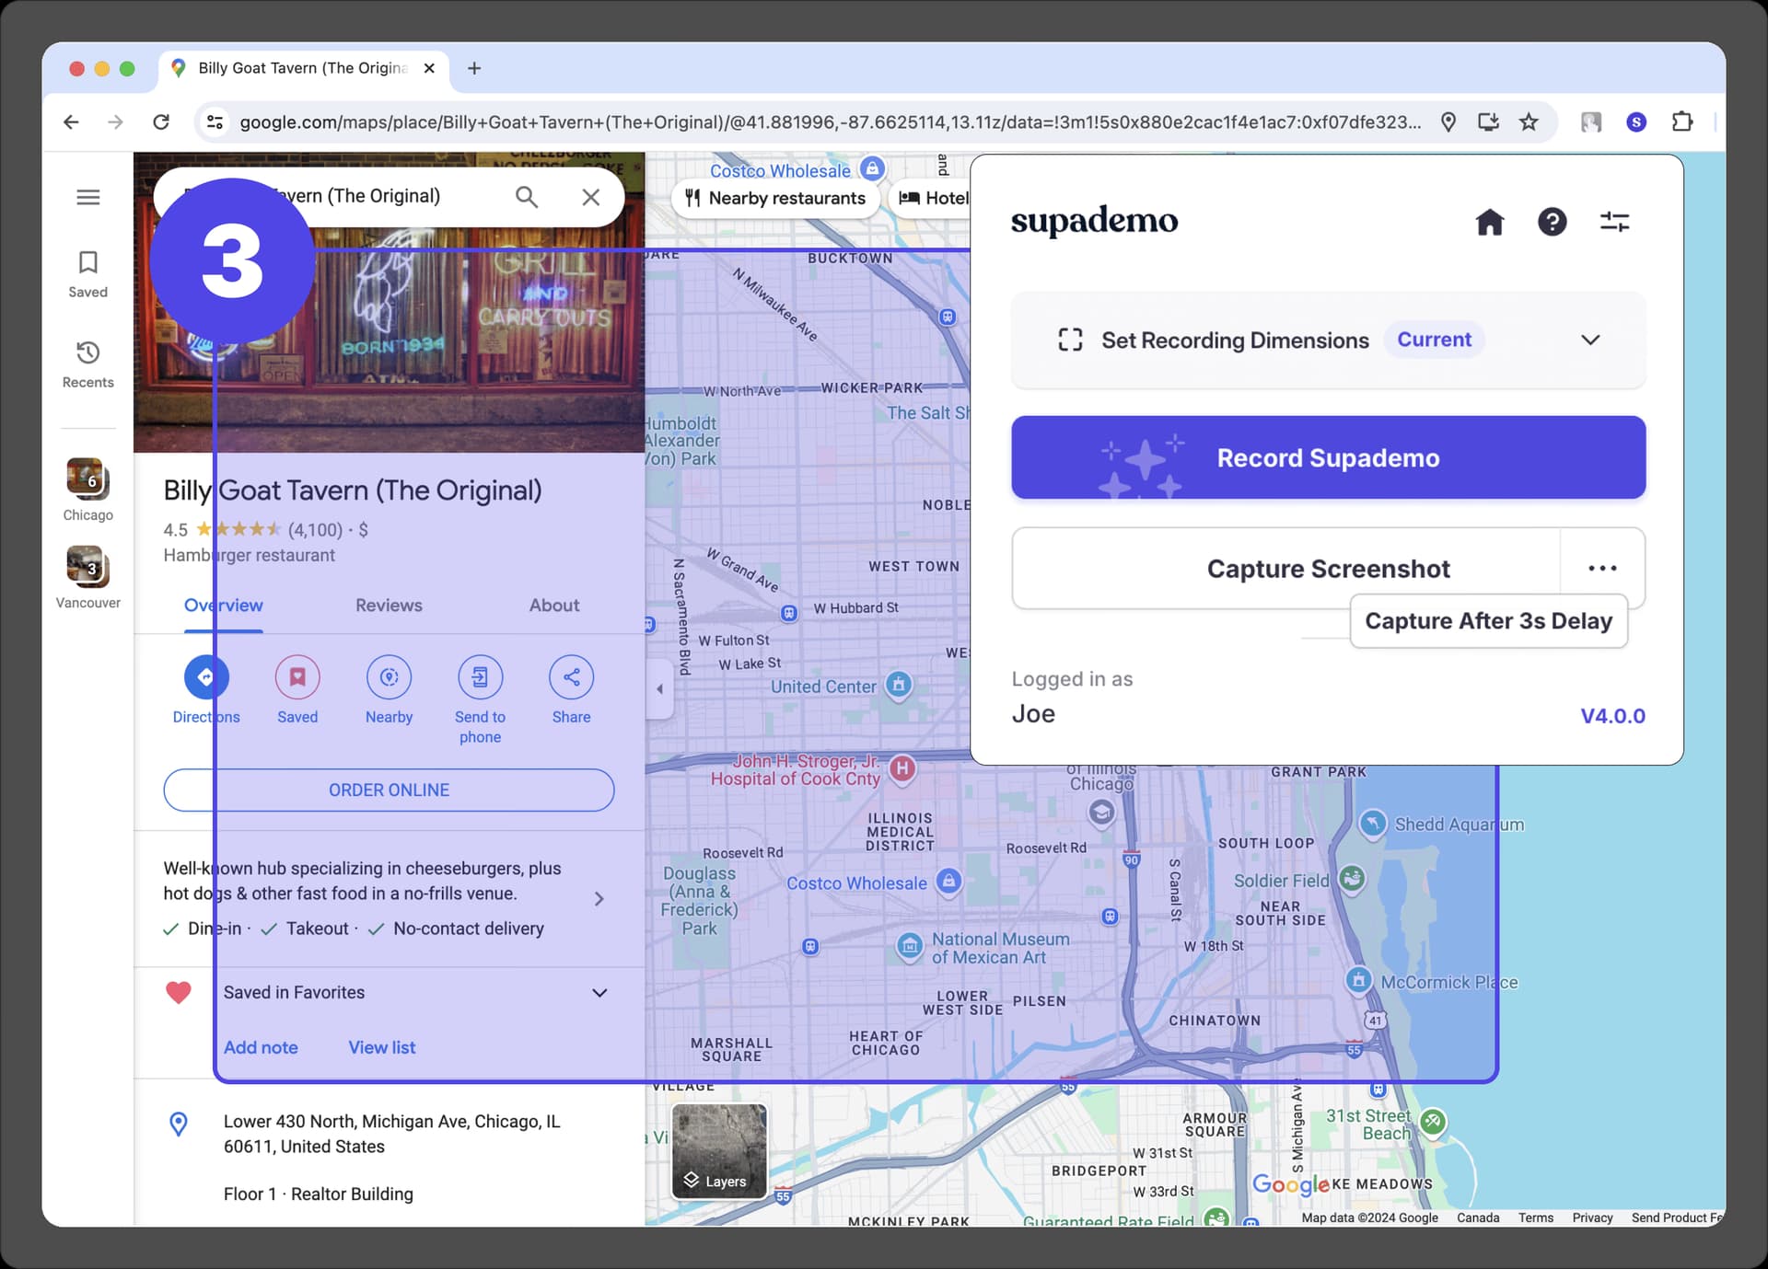Toggle the red heart favorite icon

coord(178,992)
